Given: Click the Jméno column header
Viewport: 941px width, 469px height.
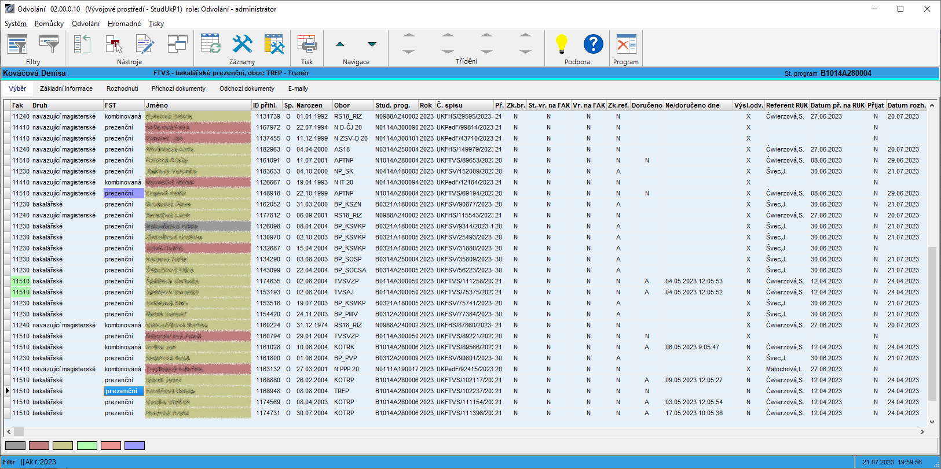Looking at the screenshot, I should pyautogui.click(x=157, y=105).
